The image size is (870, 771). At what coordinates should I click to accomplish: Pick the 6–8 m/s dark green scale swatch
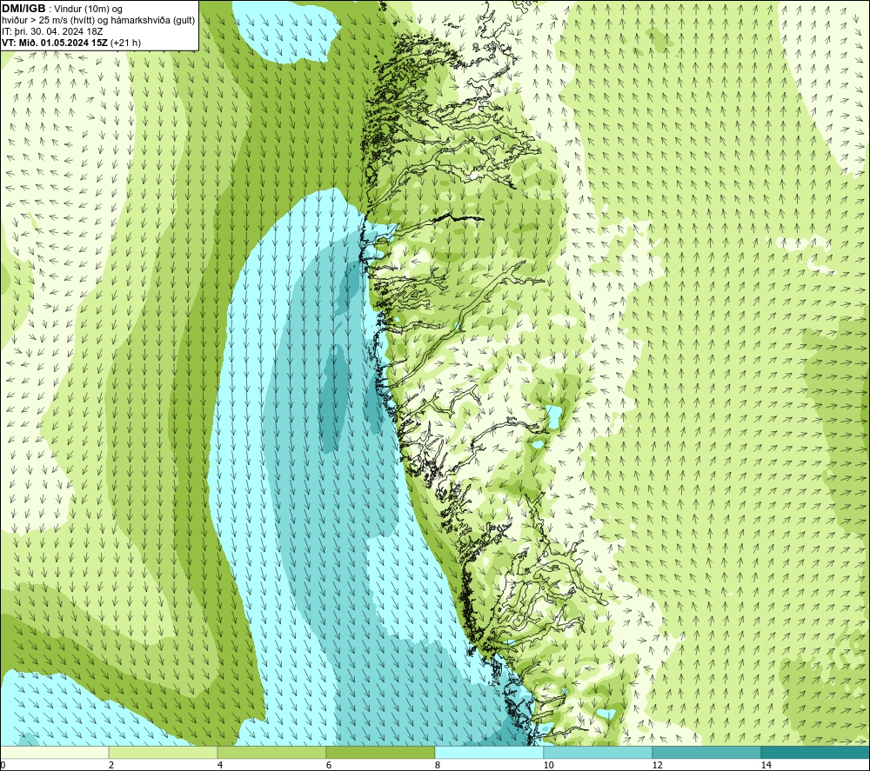pyautogui.click(x=381, y=752)
